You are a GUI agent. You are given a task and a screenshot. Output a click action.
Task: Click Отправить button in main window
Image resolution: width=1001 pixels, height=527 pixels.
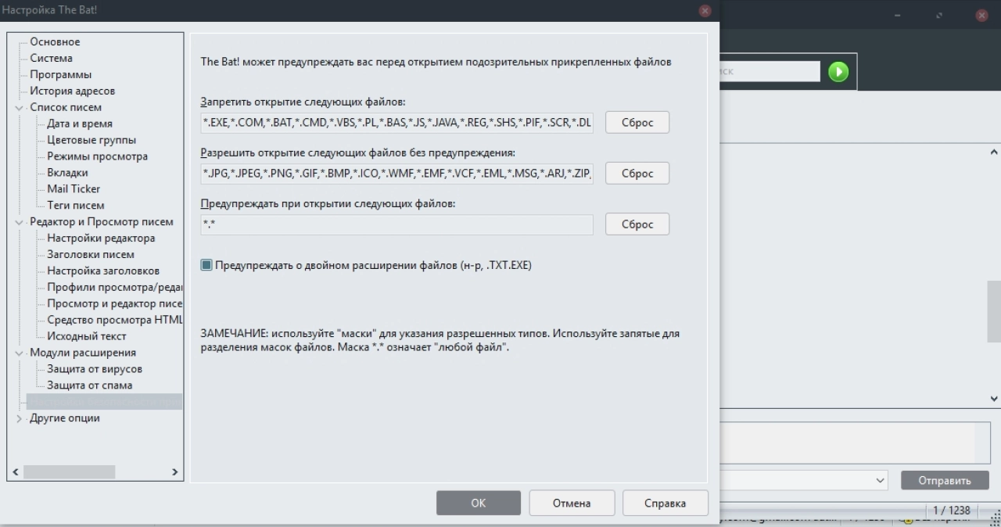click(945, 480)
